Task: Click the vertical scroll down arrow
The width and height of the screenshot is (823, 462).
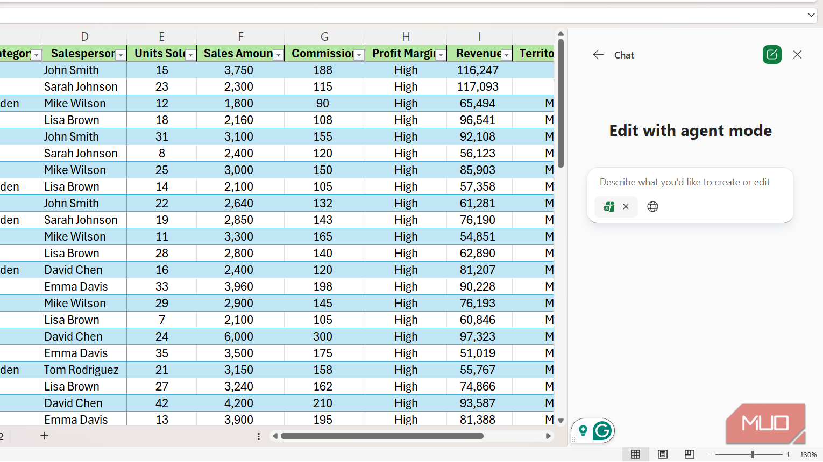Action: point(561,421)
